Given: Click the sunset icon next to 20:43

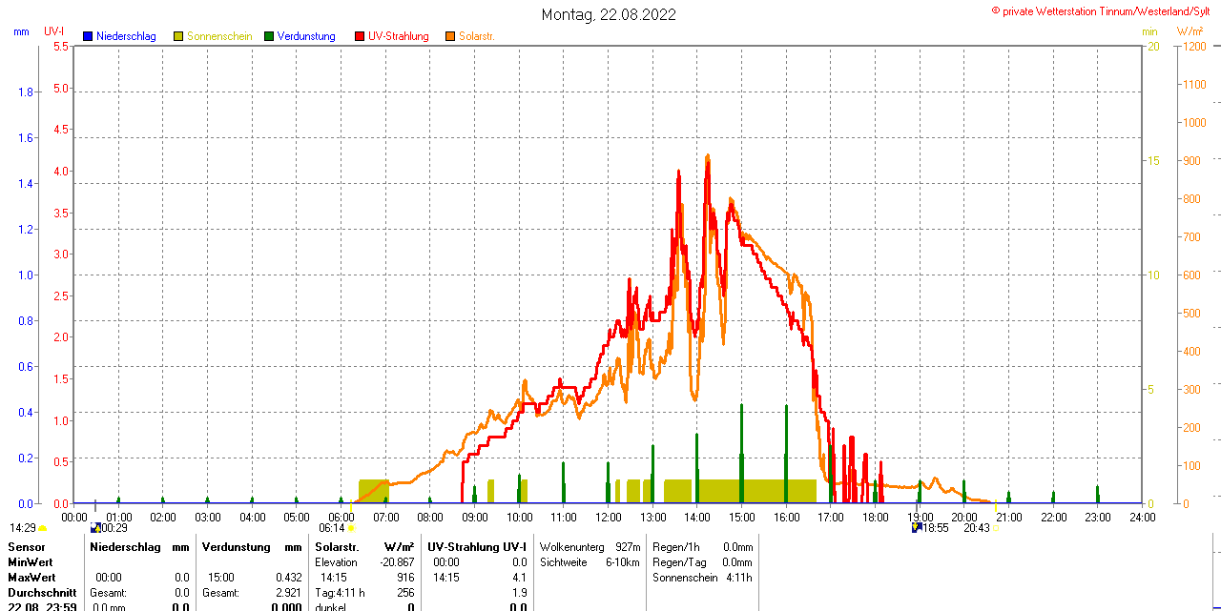Looking at the screenshot, I should (x=998, y=528).
